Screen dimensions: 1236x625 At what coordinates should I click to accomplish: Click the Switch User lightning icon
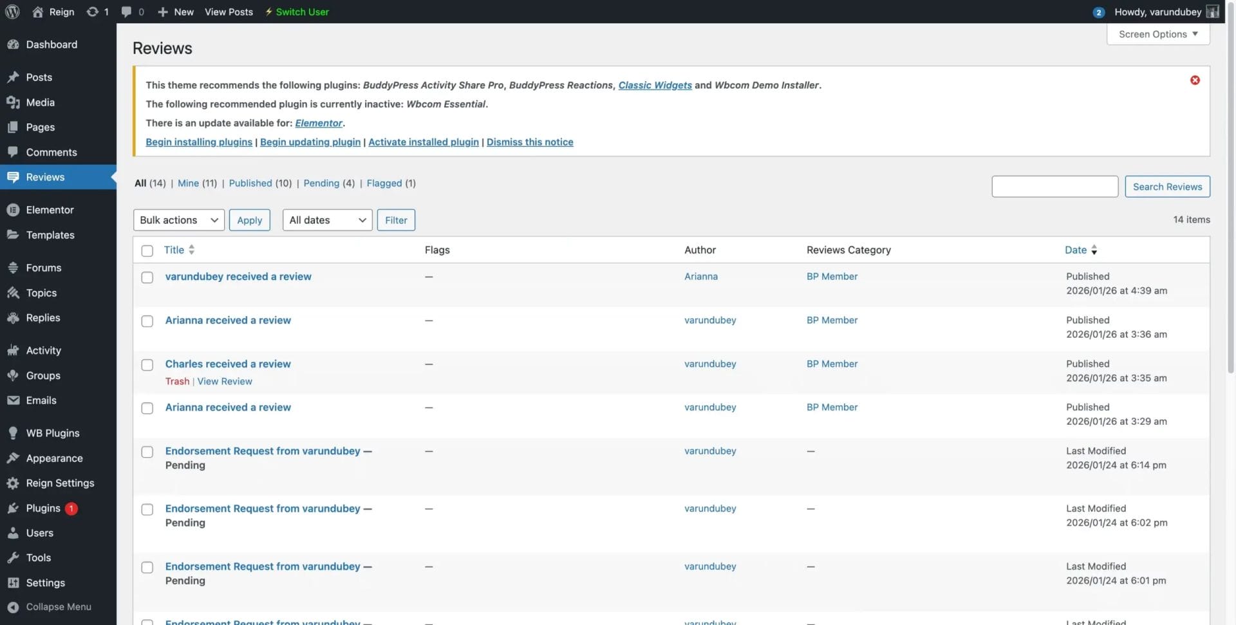click(268, 12)
